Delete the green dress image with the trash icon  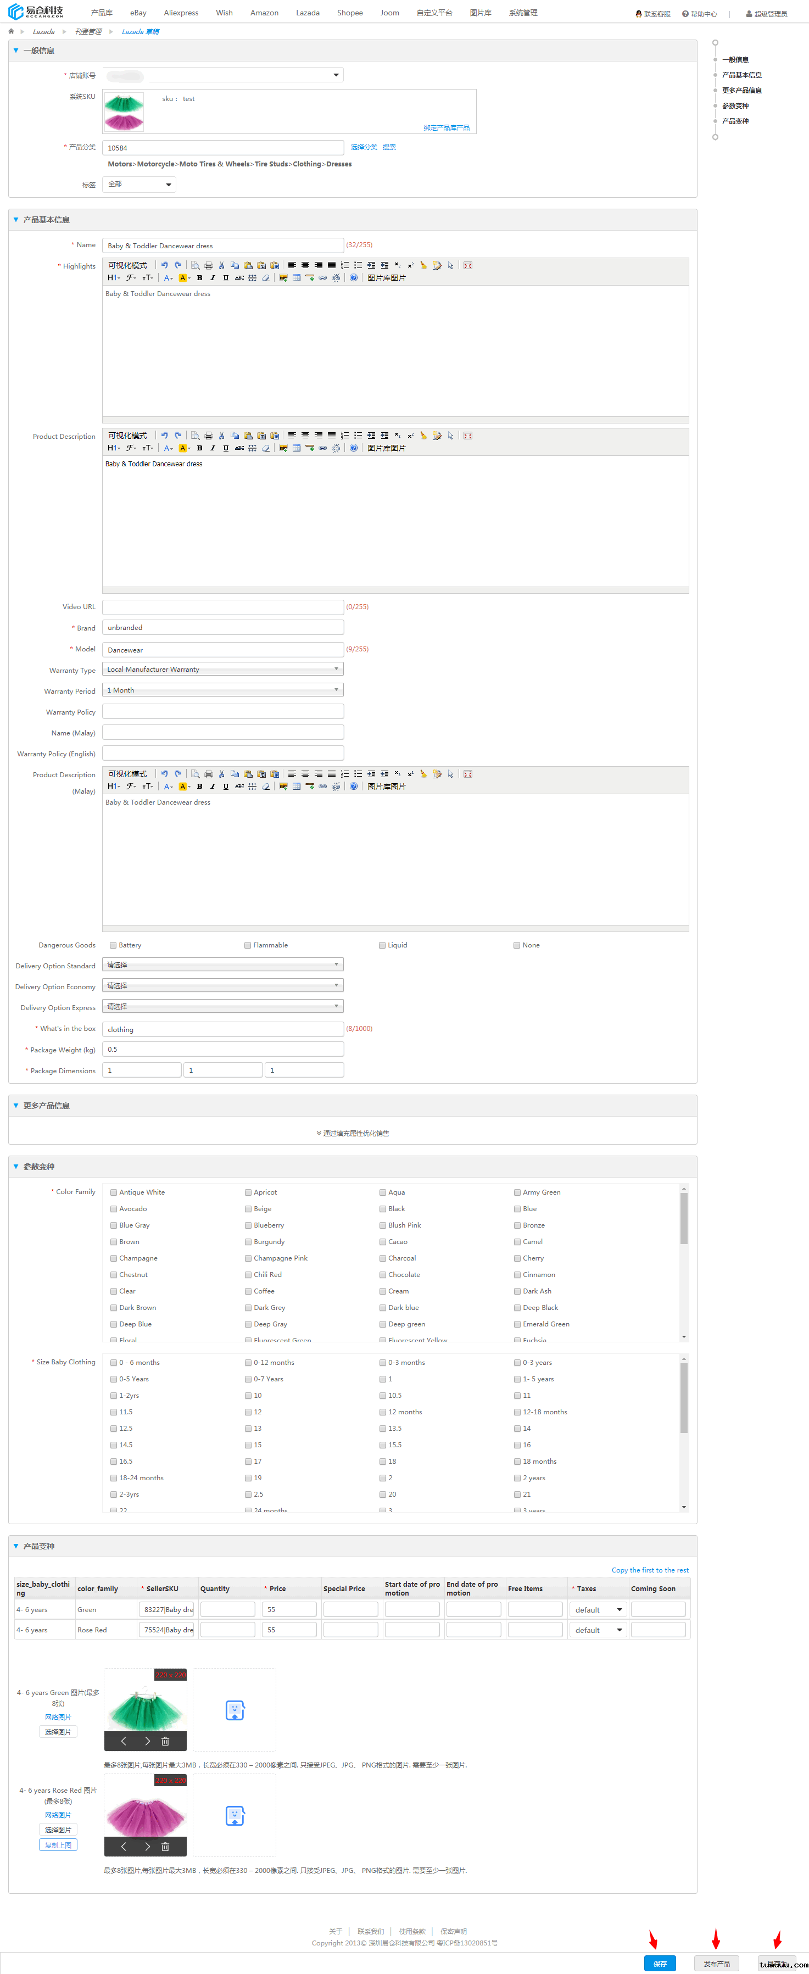click(x=165, y=1741)
